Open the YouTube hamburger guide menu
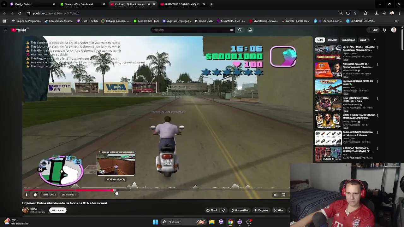Viewport: 404px width, 227px height. (x=5, y=30)
